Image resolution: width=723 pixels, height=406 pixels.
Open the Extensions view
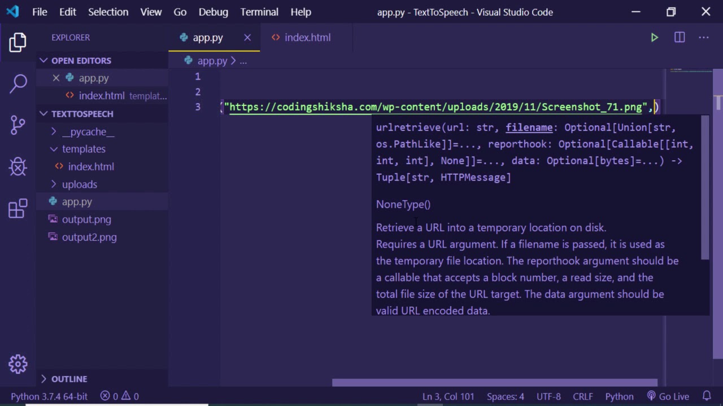(18, 209)
